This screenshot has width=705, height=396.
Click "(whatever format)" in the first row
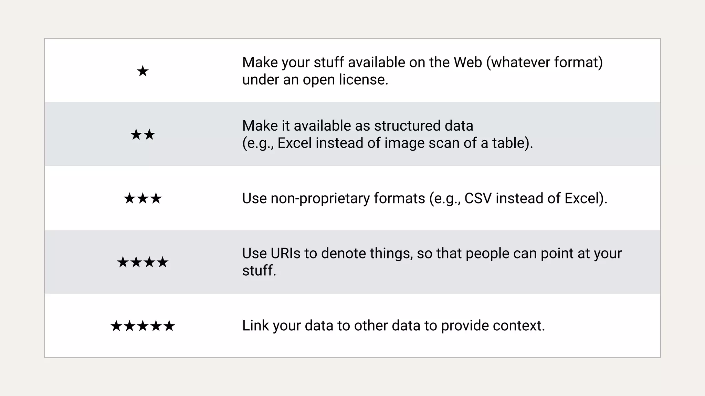(x=544, y=63)
